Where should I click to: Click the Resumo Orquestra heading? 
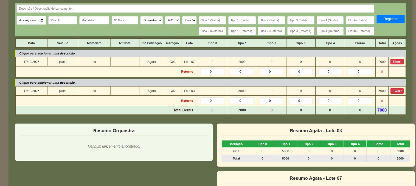[x=114, y=131]
